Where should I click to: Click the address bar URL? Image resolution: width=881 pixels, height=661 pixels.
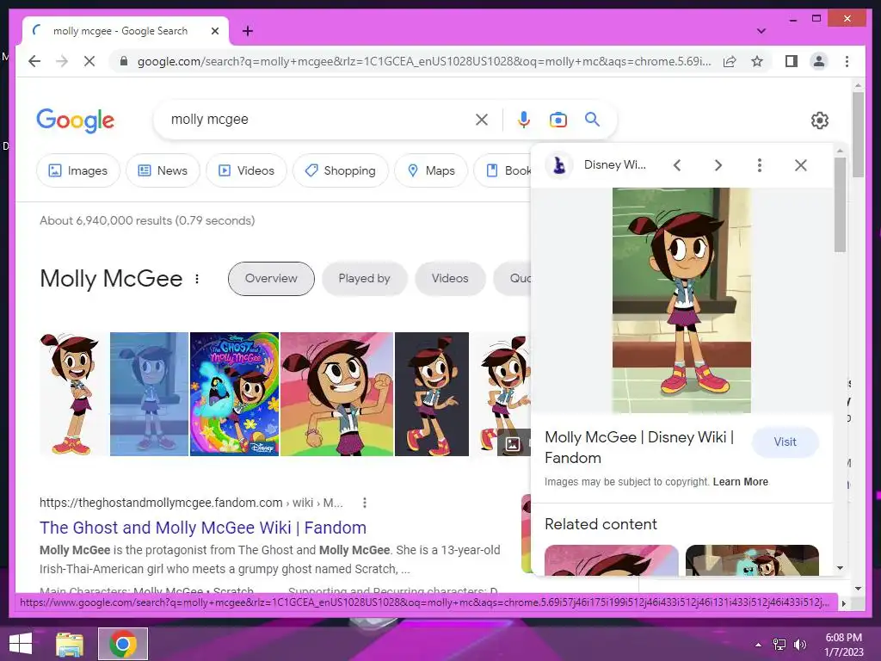tap(424, 61)
